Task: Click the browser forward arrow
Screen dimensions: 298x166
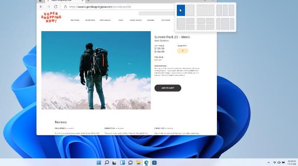Action: [x=49, y=7]
